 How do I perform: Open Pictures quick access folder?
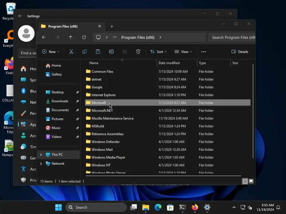coord(58,119)
